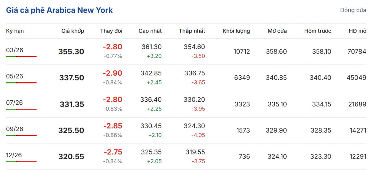Open the 05/26 contract term
Viewport: 375px width, 172px height.
pyautogui.click(x=14, y=76)
